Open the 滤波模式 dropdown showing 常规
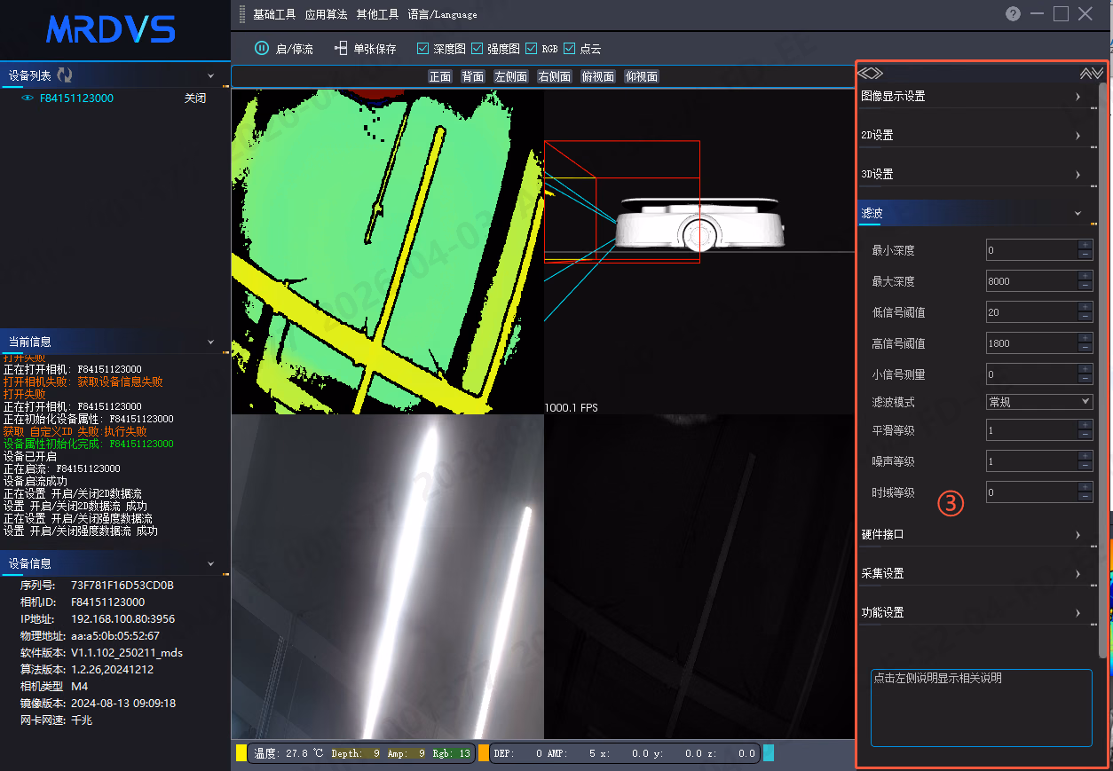The width and height of the screenshot is (1113, 771). point(1039,402)
